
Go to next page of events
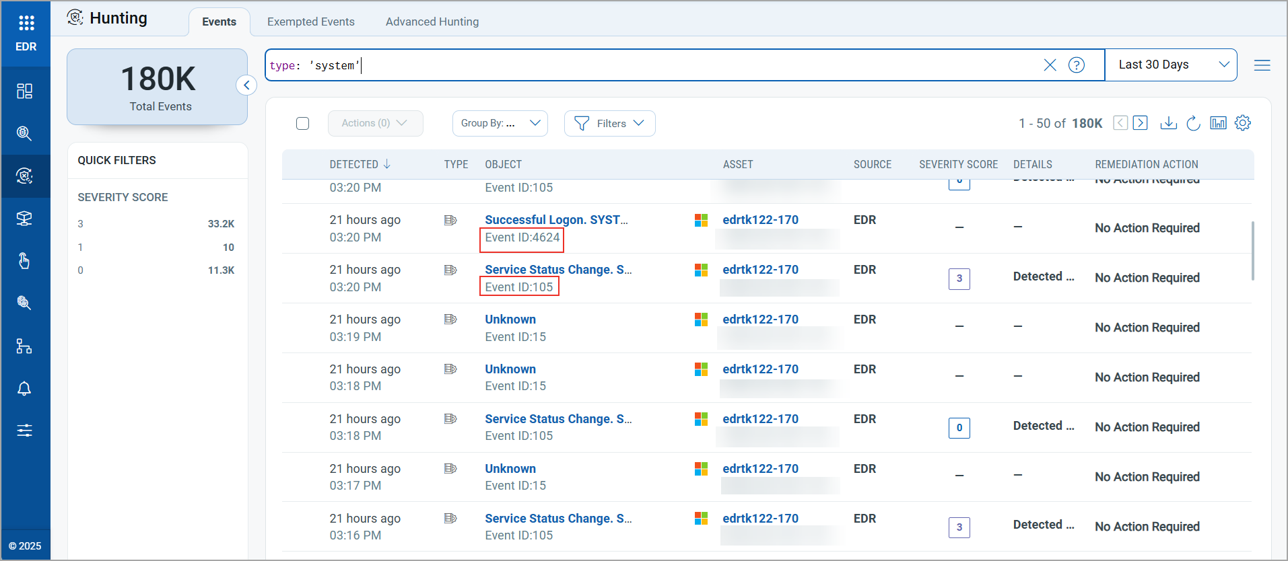(1141, 123)
